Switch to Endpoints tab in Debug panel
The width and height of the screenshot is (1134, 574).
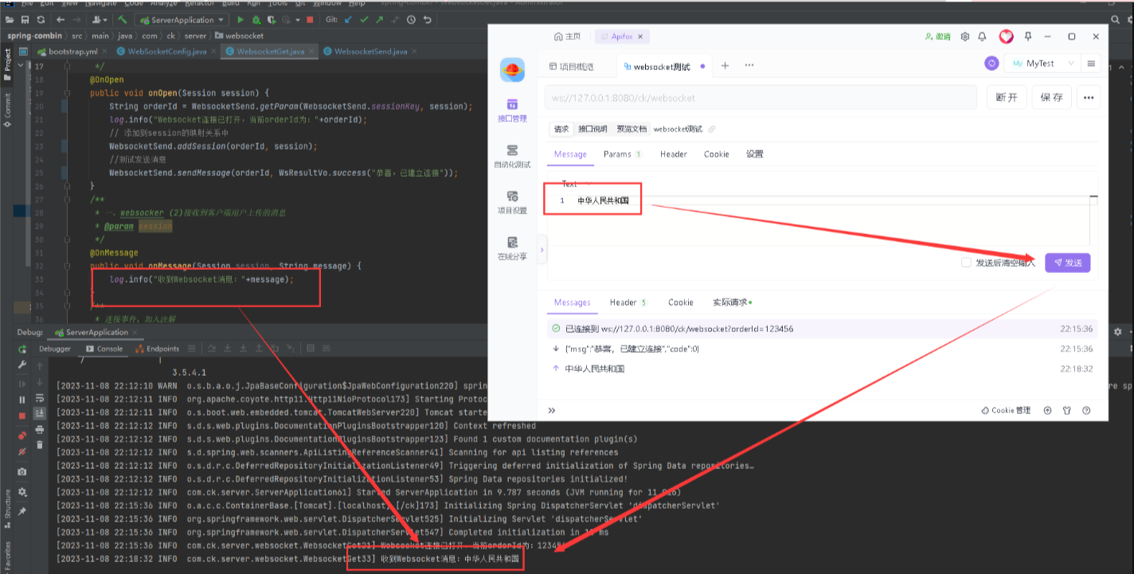point(158,349)
